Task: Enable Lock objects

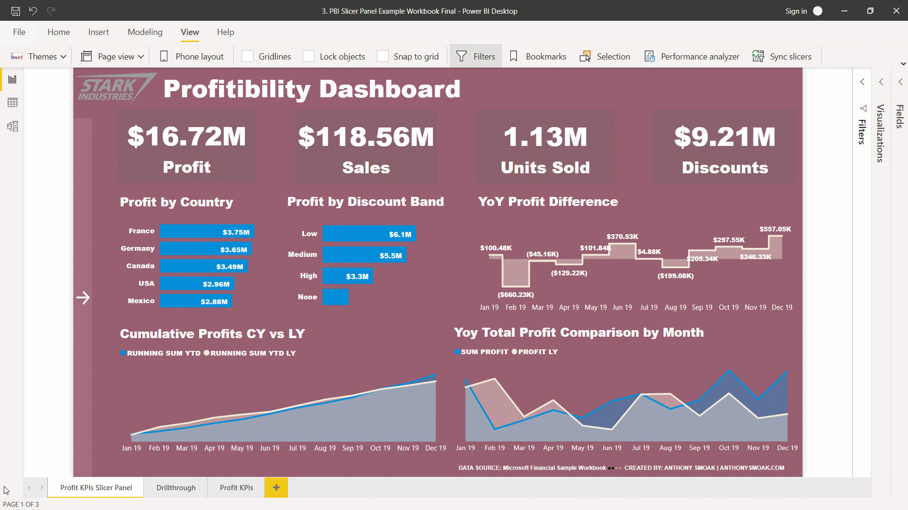Action: click(308, 56)
